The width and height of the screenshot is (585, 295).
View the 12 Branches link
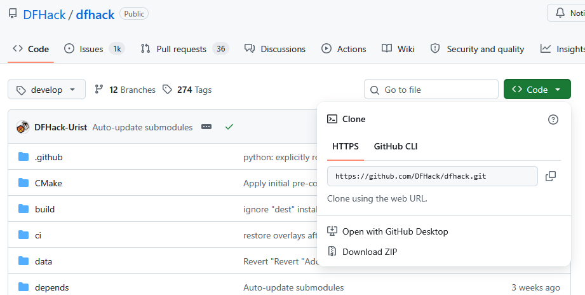[x=125, y=90]
